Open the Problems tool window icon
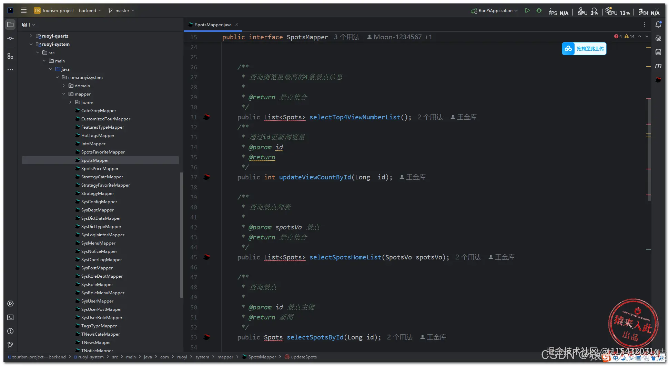This screenshot has height=366, width=669. point(10,331)
